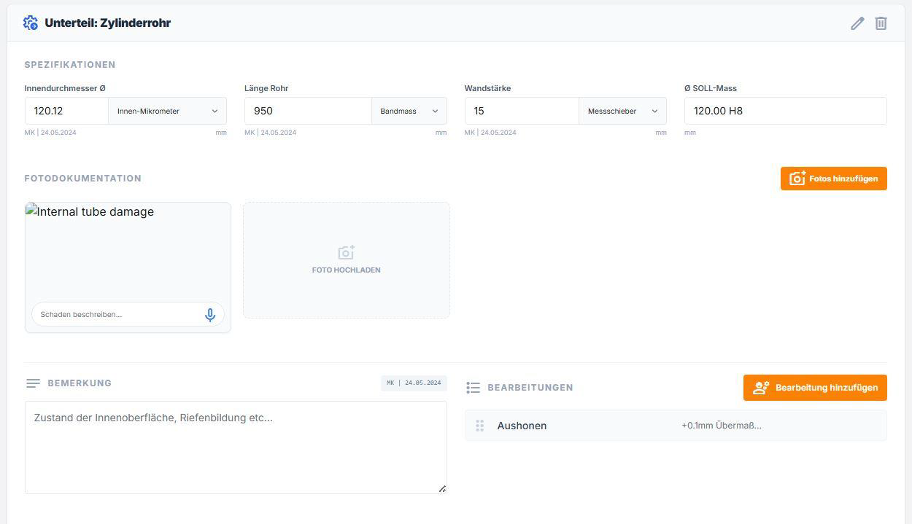Click the pencil edit icon for Zylinderrohr
Screen dimensions: 912x524
point(857,23)
